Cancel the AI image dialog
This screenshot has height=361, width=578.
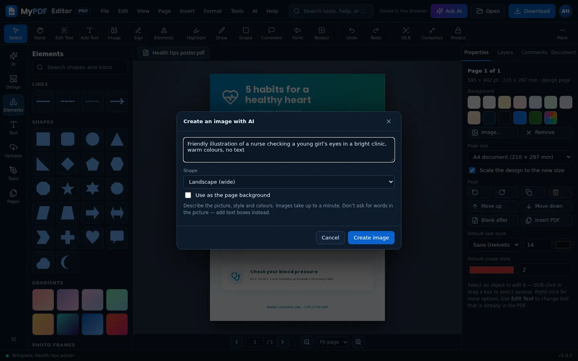tap(330, 238)
